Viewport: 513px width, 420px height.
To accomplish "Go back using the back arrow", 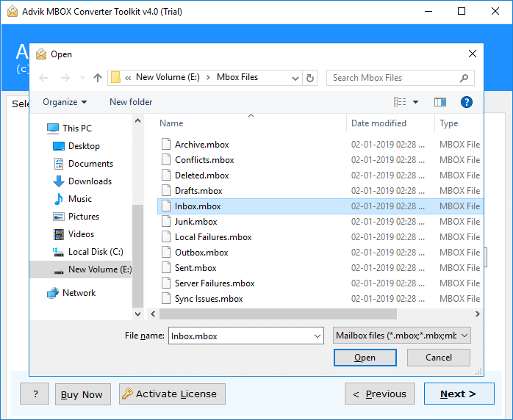I will point(43,78).
